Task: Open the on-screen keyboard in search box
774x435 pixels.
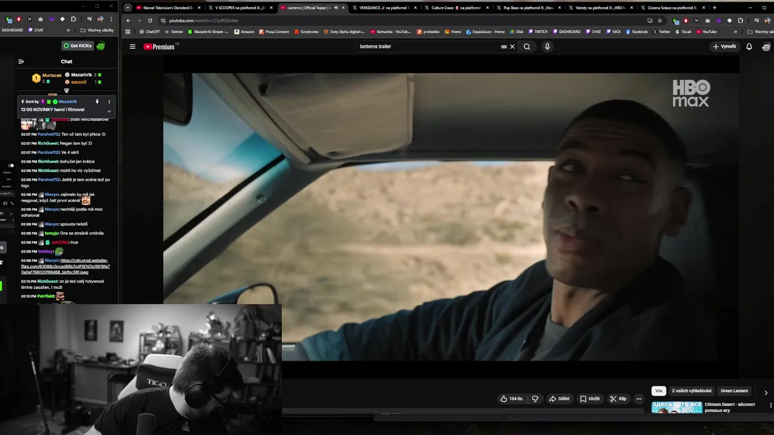Action: pyautogui.click(x=504, y=47)
